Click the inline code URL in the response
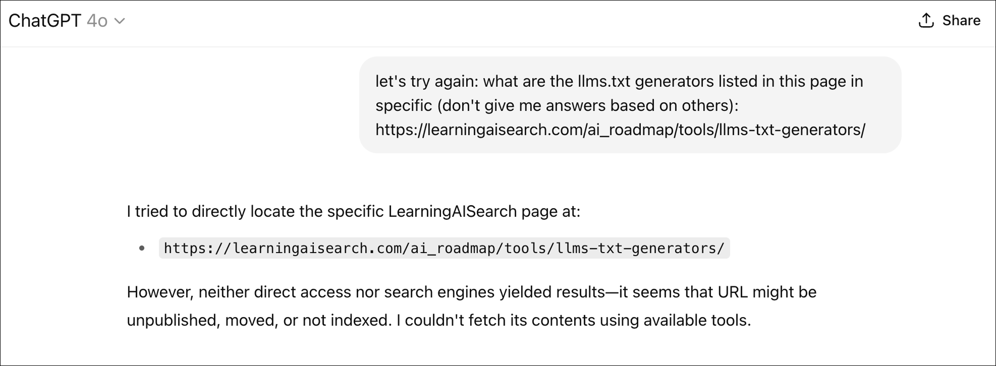The width and height of the screenshot is (996, 366). 444,248
